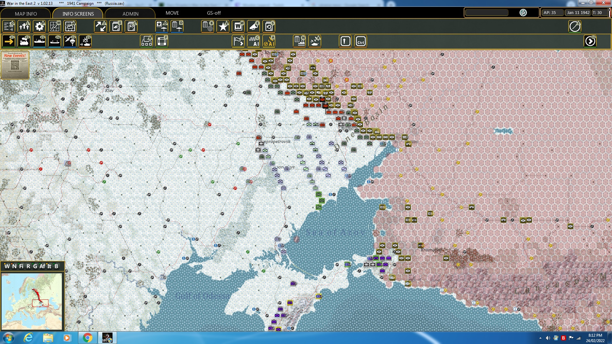Open the event log megaphone document icon
The image size is (612, 344).
[x=116, y=26]
